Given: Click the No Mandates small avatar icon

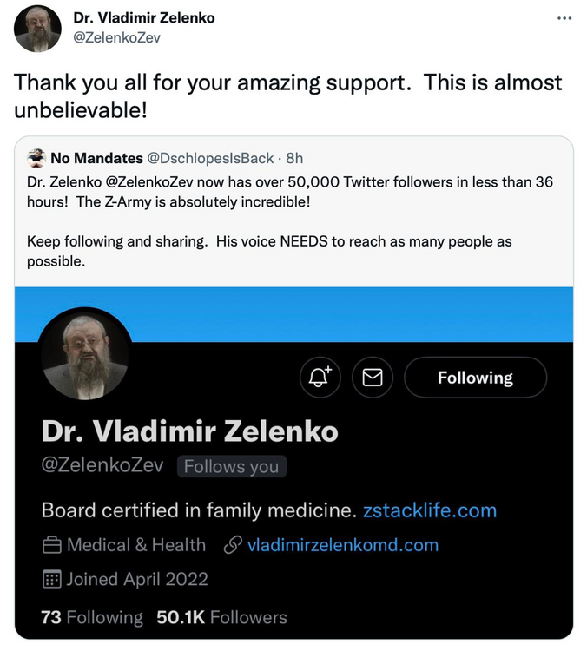Looking at the screenshot, I should [x=36, y=158].
